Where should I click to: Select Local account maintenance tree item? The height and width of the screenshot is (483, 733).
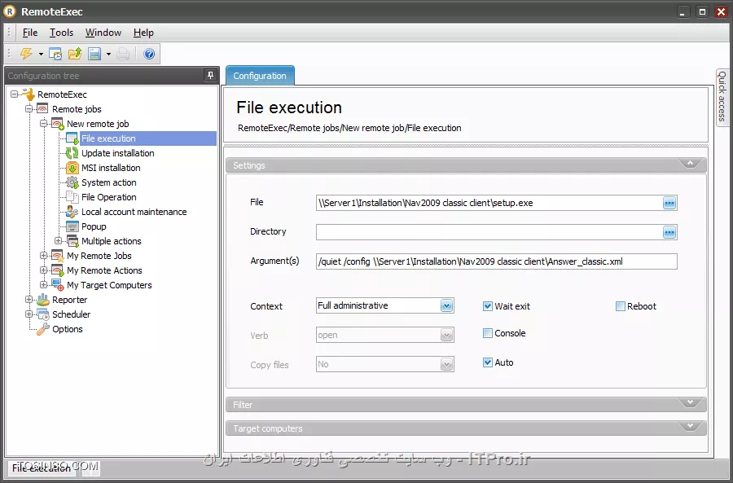[134, 212]
